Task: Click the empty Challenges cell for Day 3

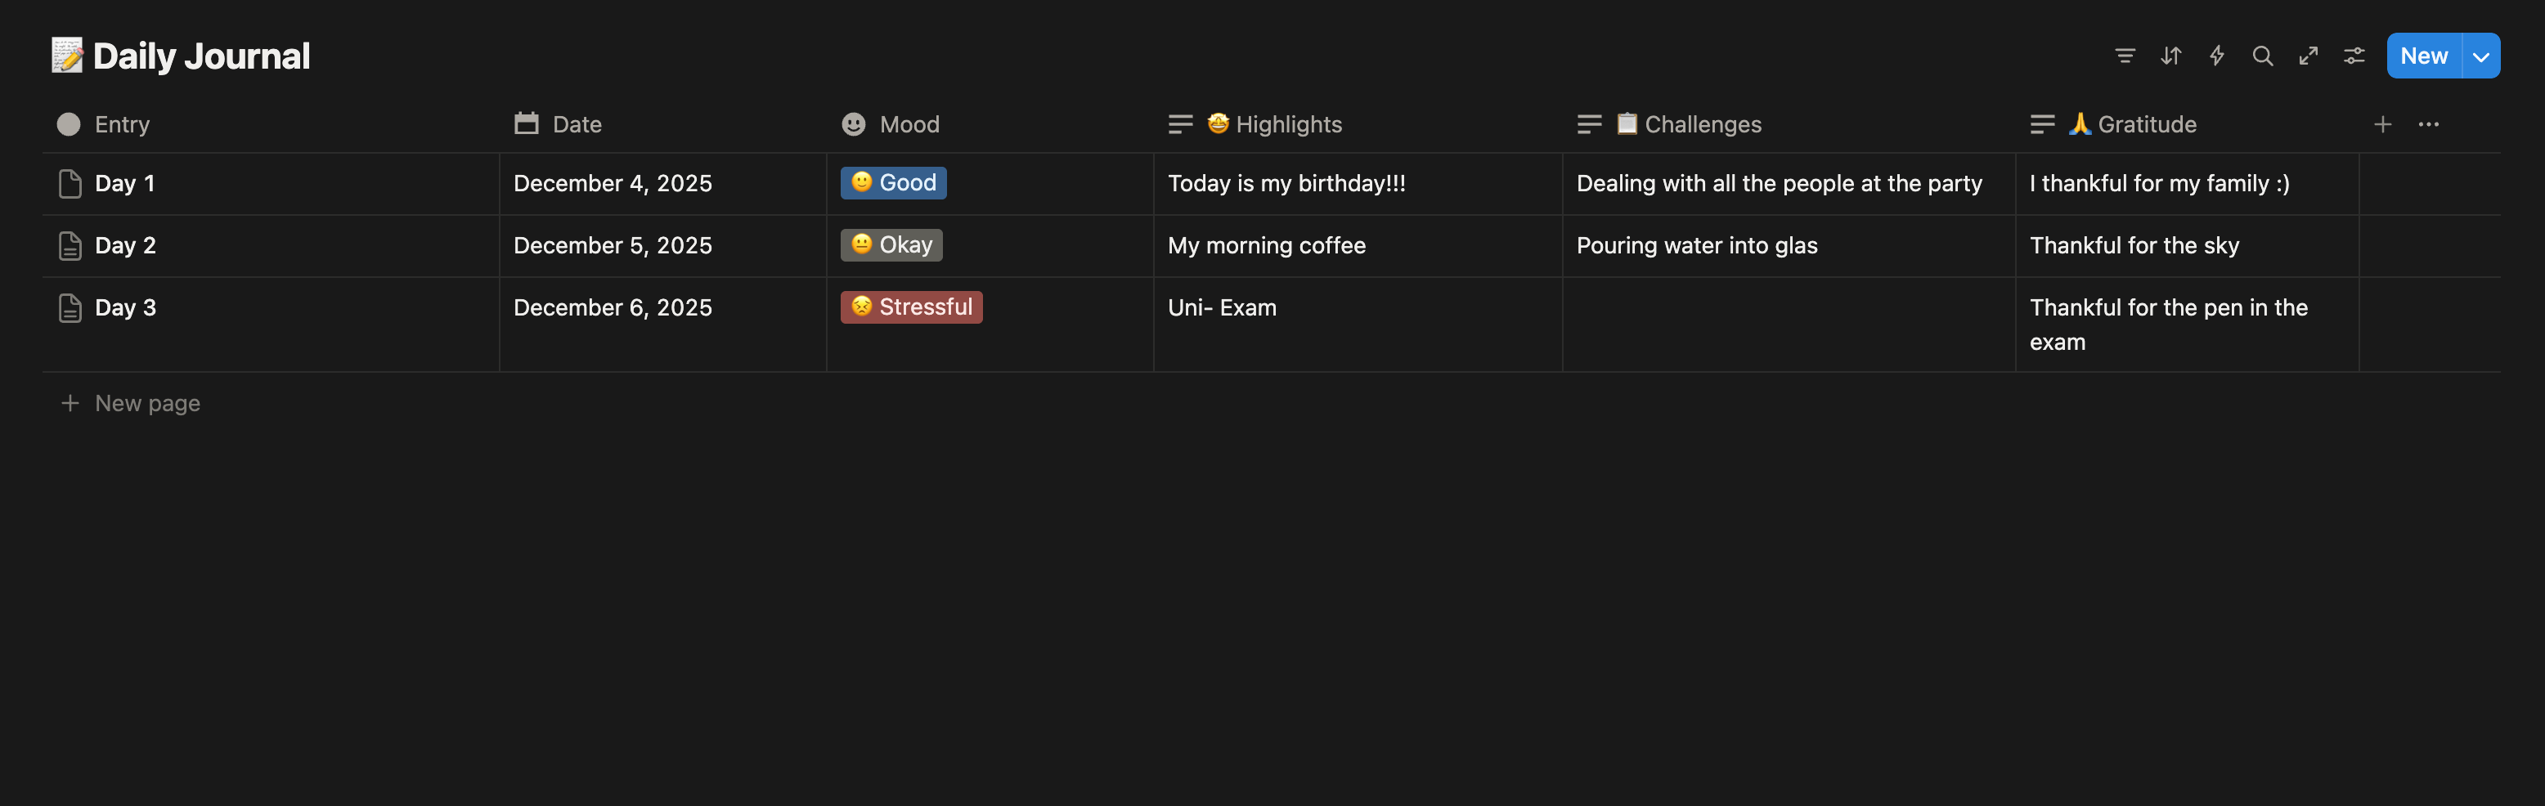Action: coord(1787,324)
